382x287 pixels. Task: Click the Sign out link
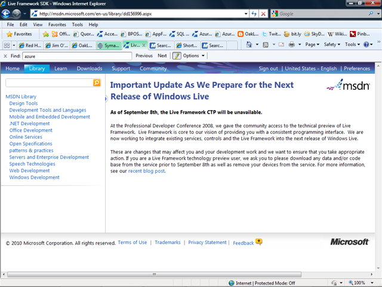(268, 69)
